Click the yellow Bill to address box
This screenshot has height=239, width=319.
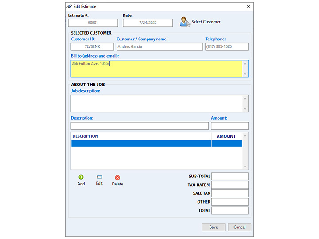[x=156, y=69]
